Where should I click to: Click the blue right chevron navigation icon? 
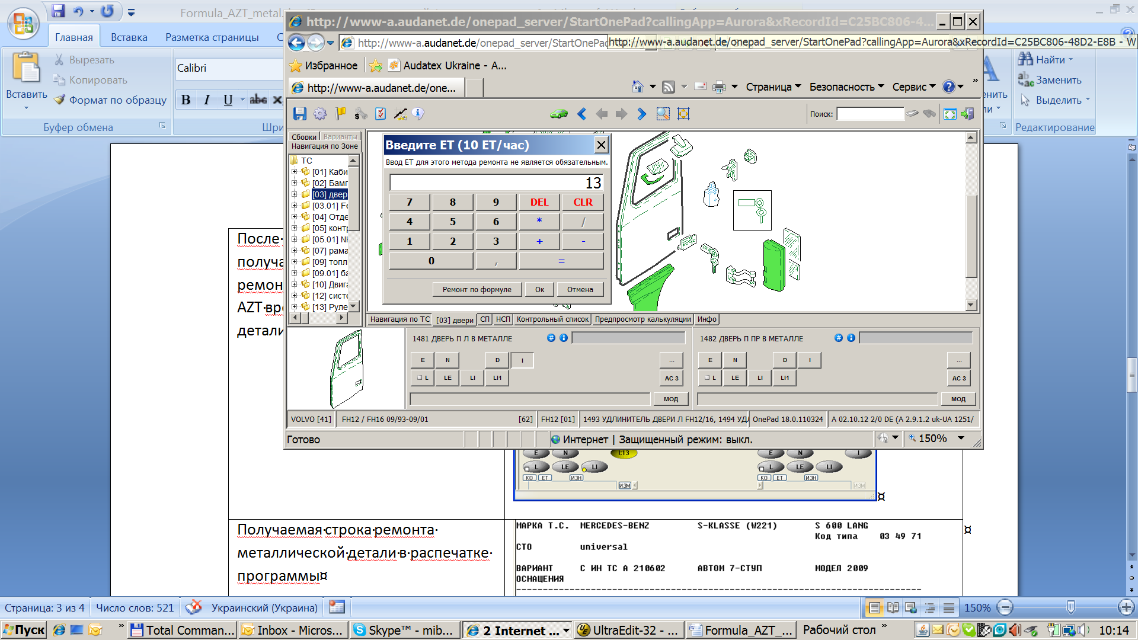click(x=641, y=114)
